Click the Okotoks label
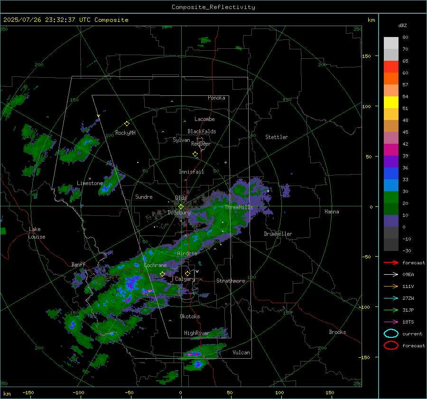Viewport: 427px width, 399px height. coord(190,316)
